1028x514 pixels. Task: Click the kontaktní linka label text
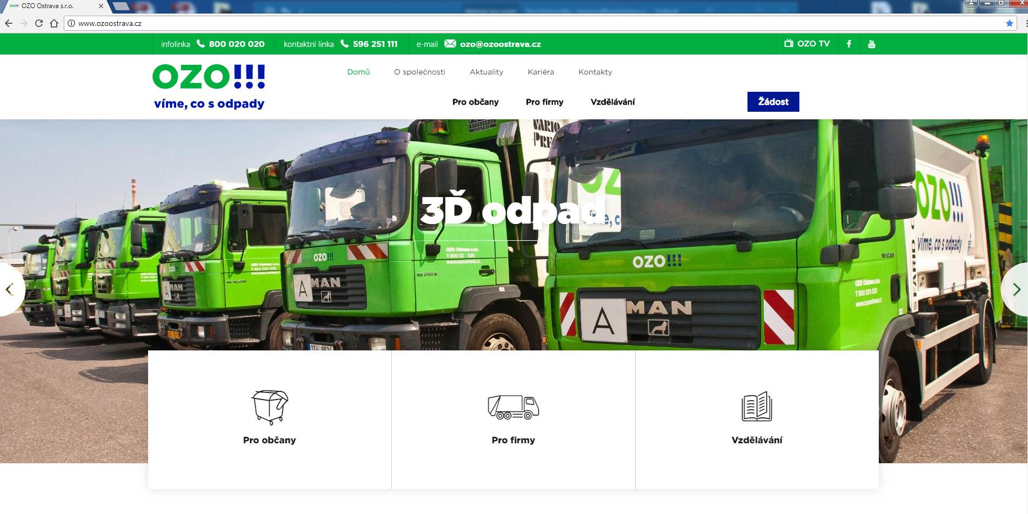click(x=309, y=44)
